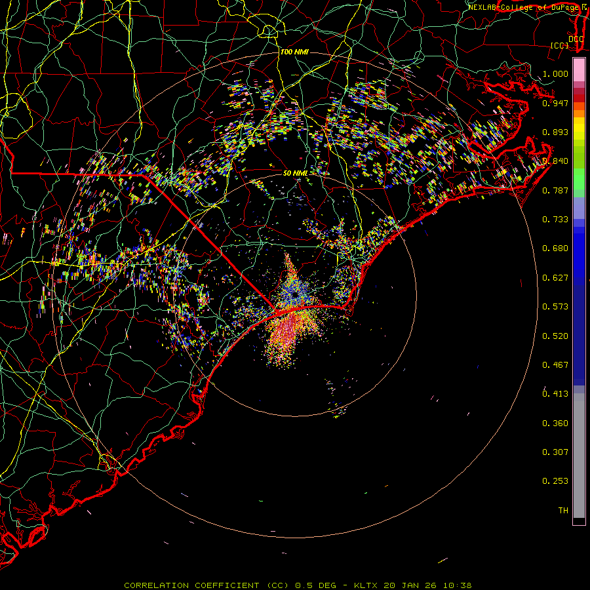Click the 50 NMI range ring label
Image resolution: width=590 pixels, height=590 pixels.
point(296,174)
